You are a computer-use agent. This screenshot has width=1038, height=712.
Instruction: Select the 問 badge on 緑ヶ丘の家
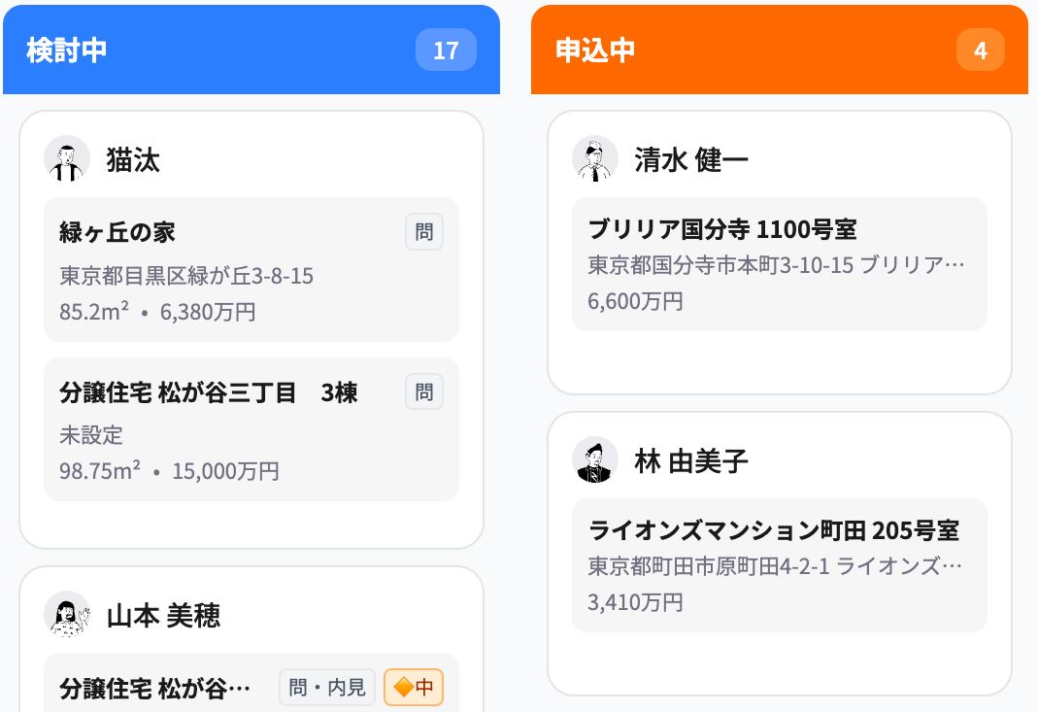point(423,231)
